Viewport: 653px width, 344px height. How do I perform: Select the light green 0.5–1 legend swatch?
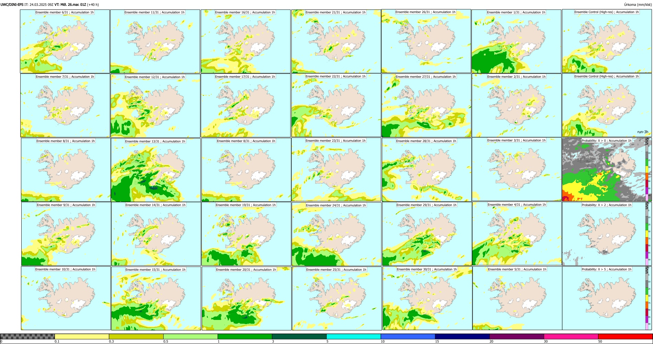click(x=190, y=336)
